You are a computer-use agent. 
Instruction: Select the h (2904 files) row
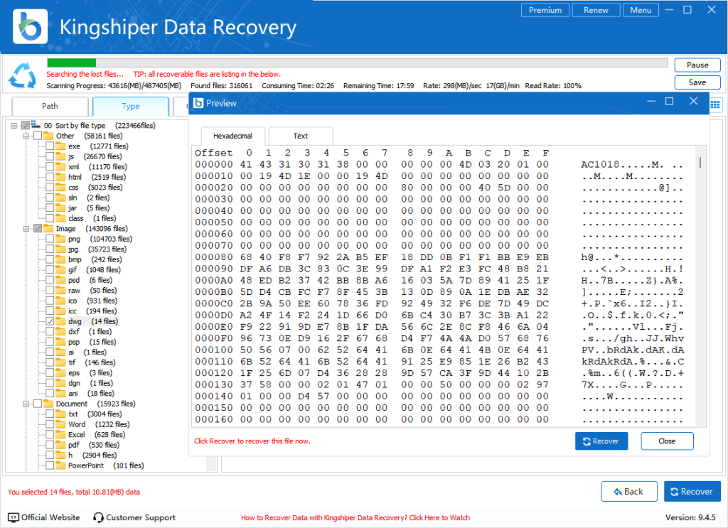pos(92,455)
